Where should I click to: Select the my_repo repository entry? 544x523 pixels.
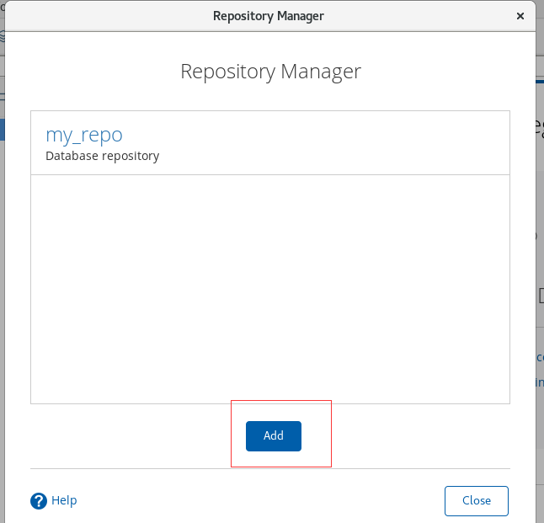[270, 143]
